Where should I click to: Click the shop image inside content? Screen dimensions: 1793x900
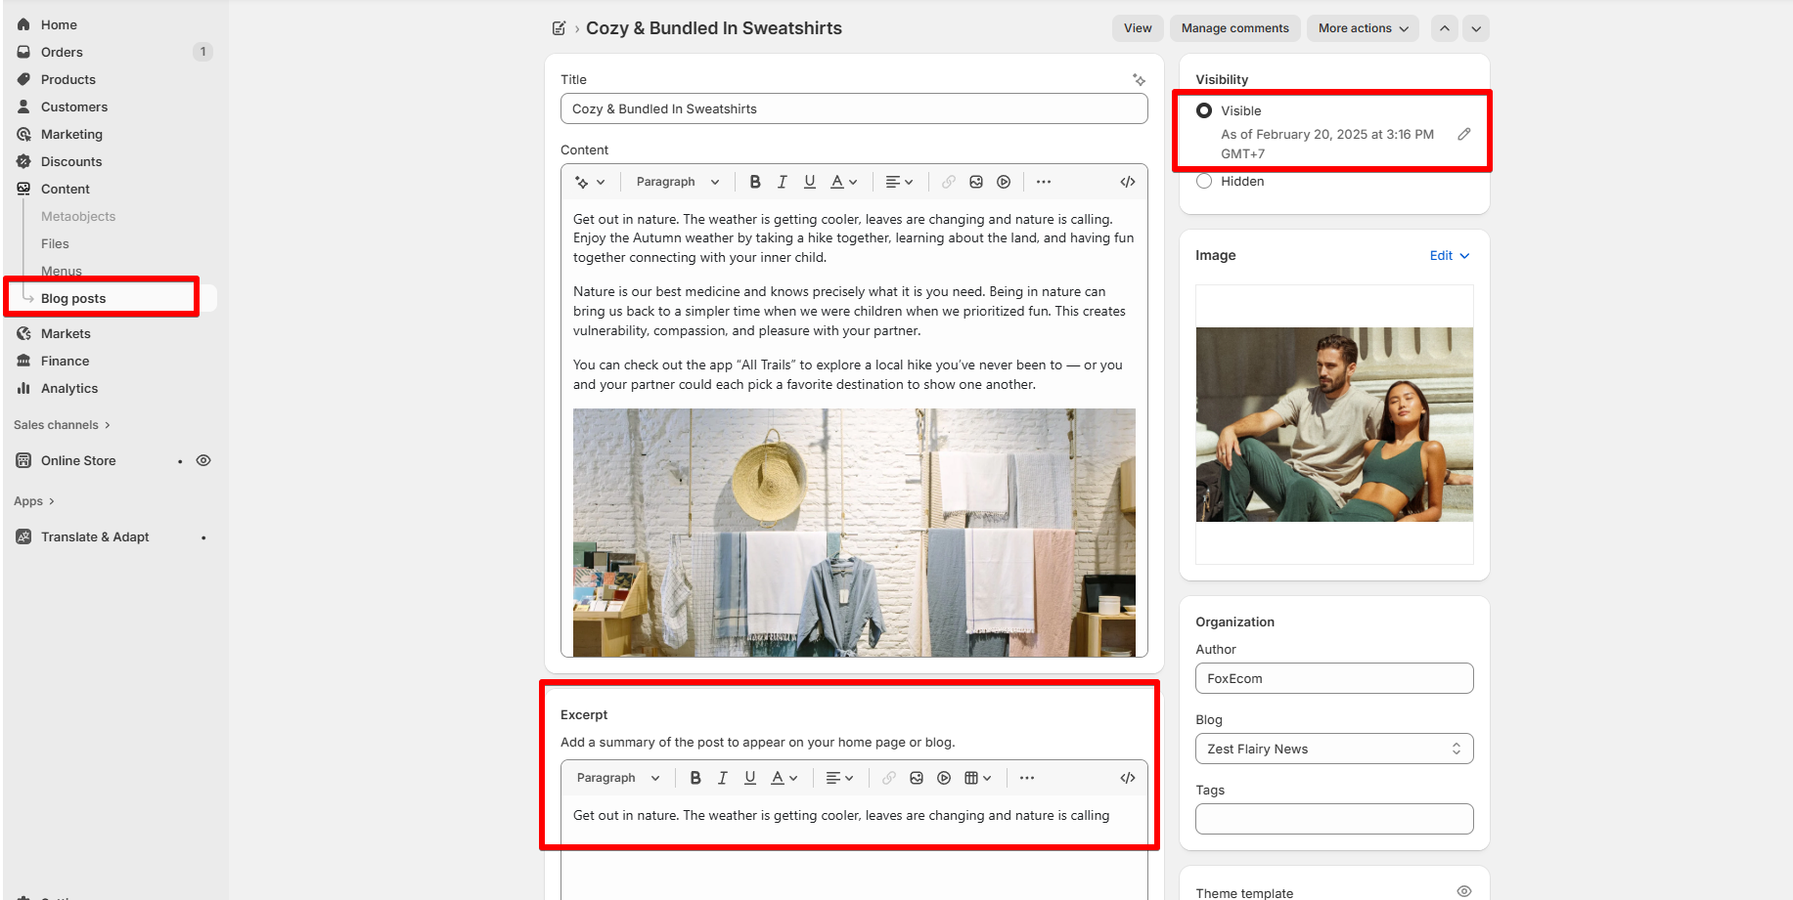pyautogui.click(x=854, y=533)
